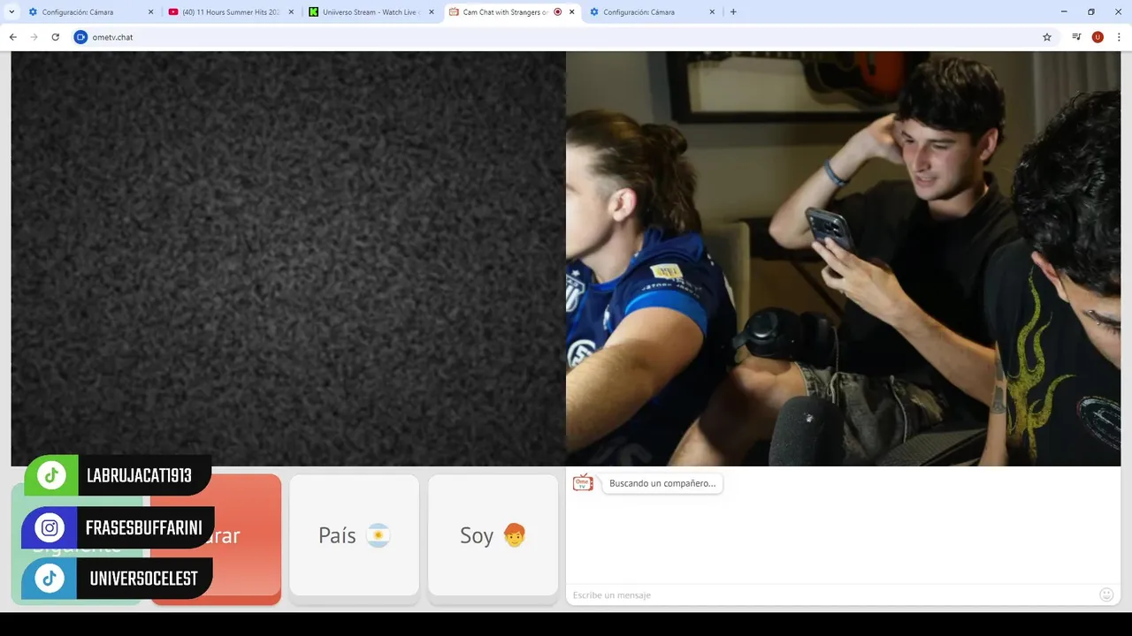Go forward to the next page

(x=34, y=37)
